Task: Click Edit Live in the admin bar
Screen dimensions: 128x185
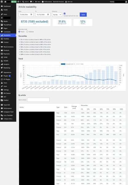Action: tap(69, 2)
